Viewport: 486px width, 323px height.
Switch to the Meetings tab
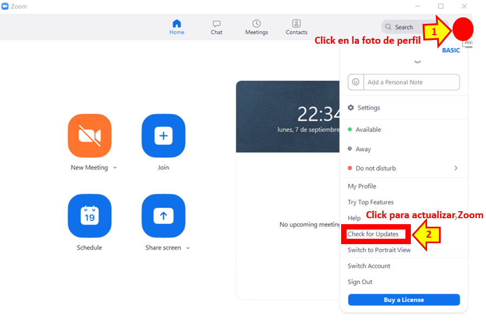click(x=256, y=27)
